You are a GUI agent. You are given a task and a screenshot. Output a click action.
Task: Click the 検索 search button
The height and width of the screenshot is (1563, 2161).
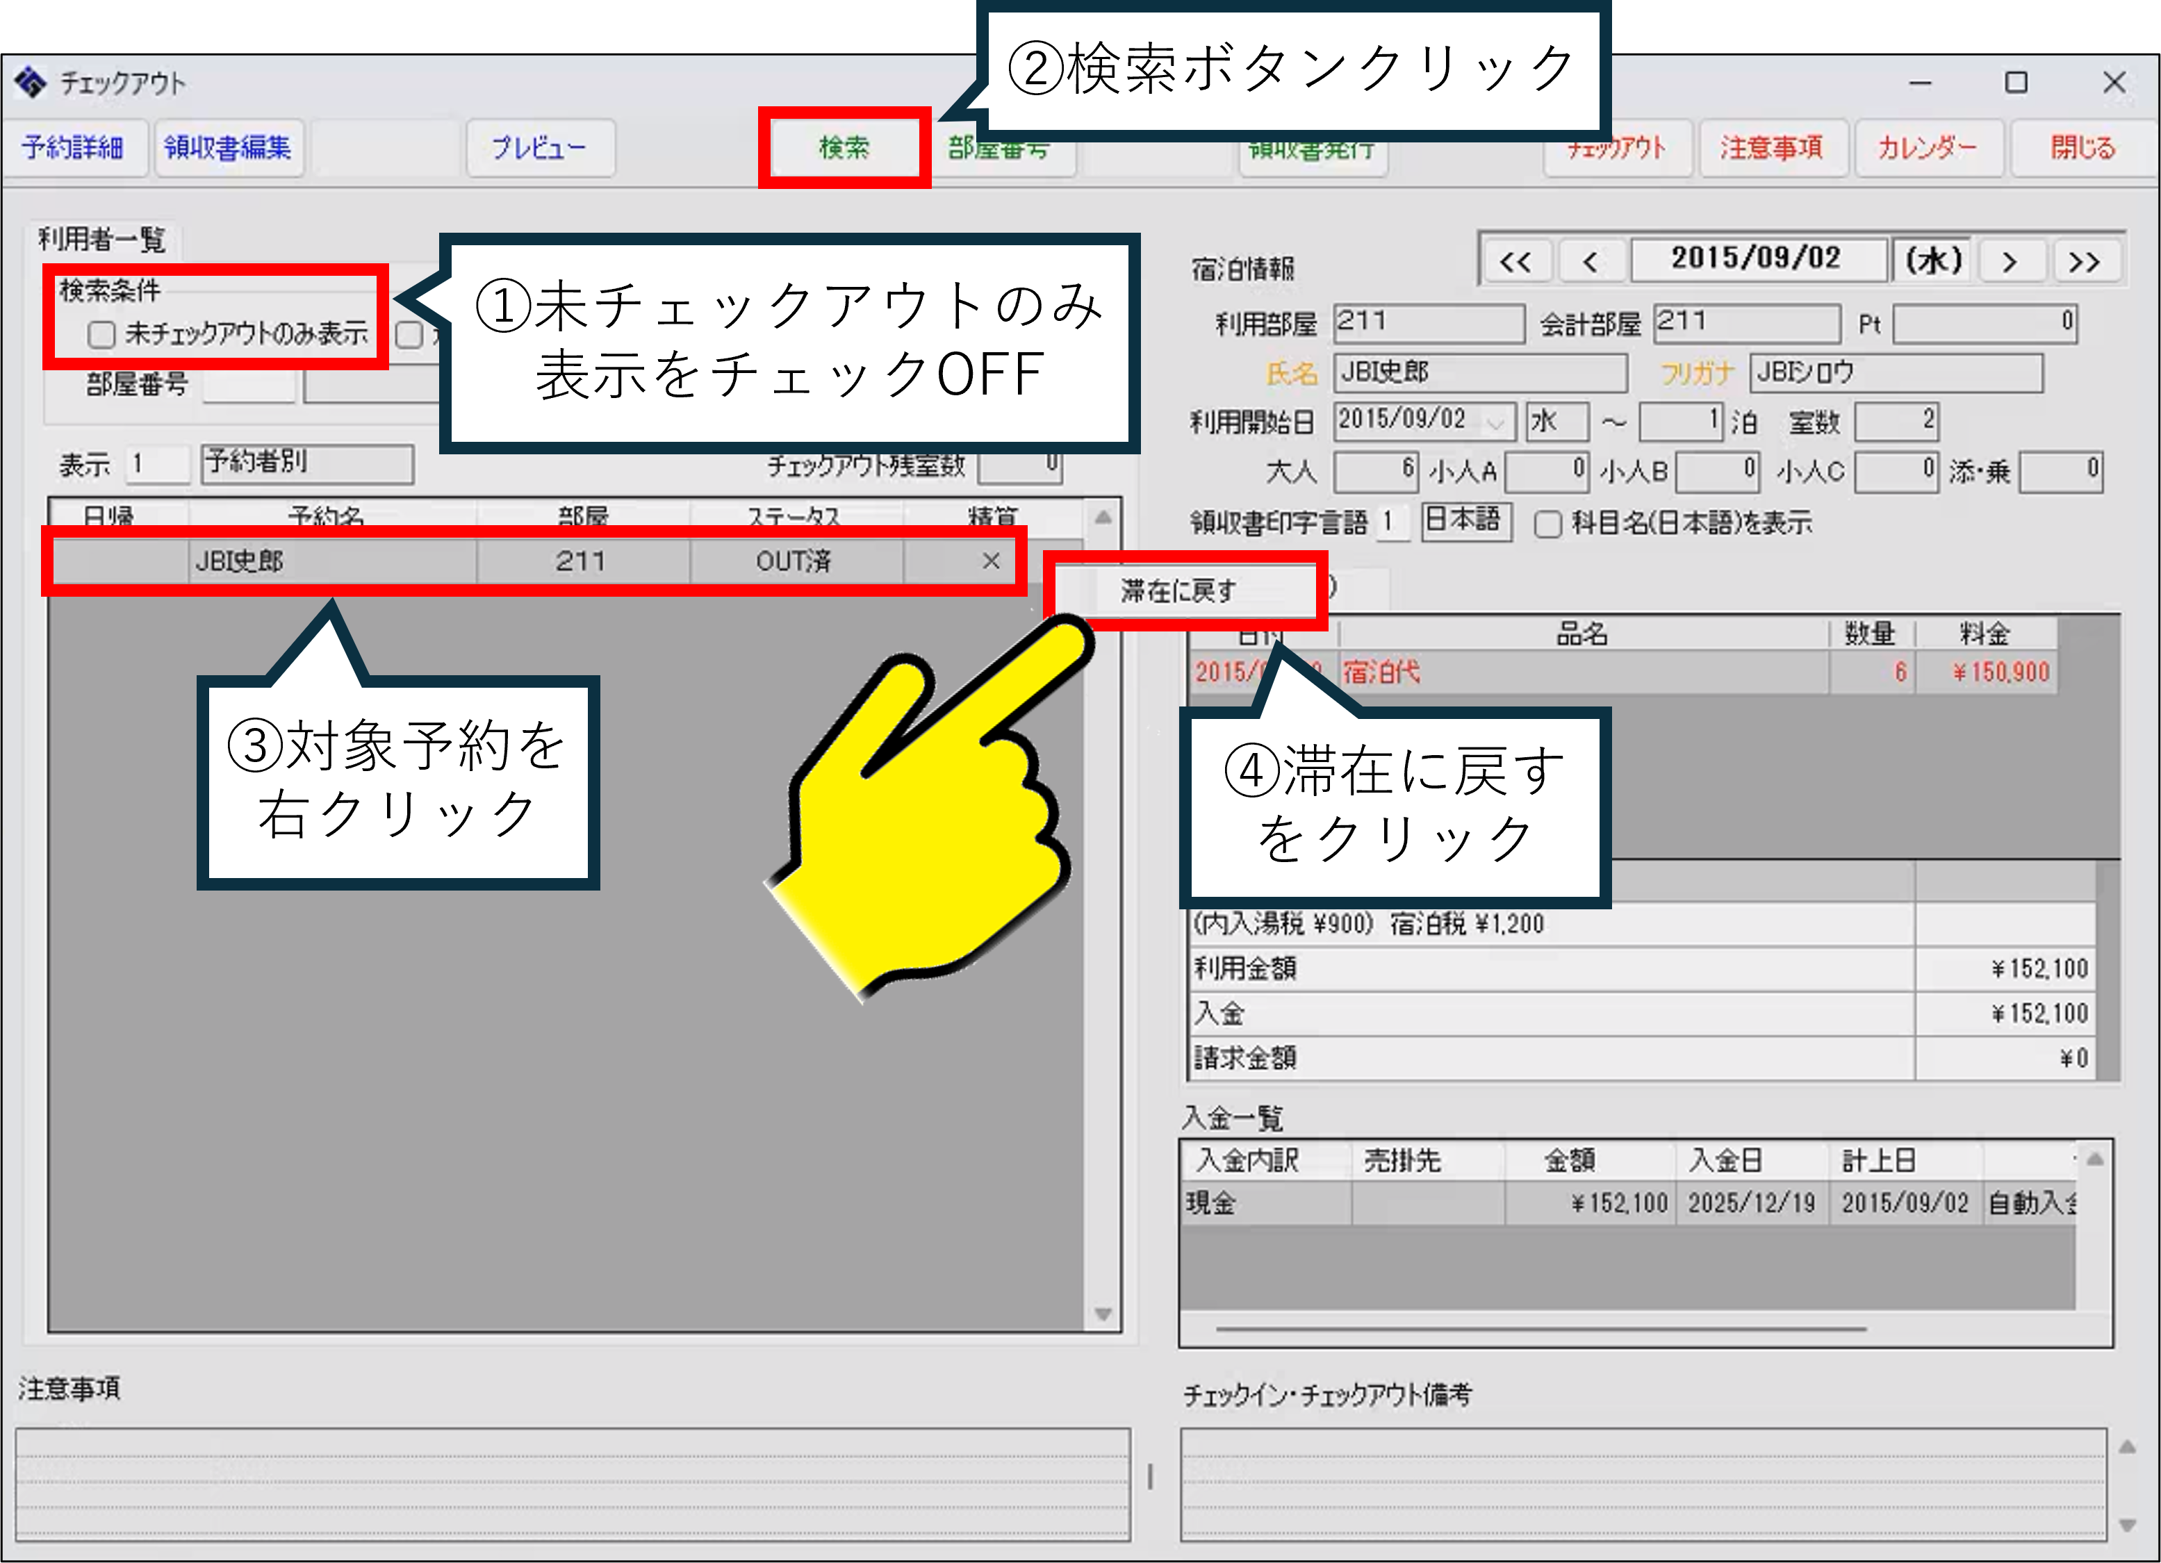tap(844, 148)
